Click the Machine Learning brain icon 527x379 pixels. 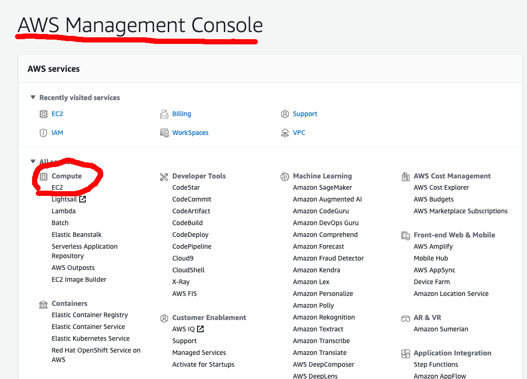(285, 177)
